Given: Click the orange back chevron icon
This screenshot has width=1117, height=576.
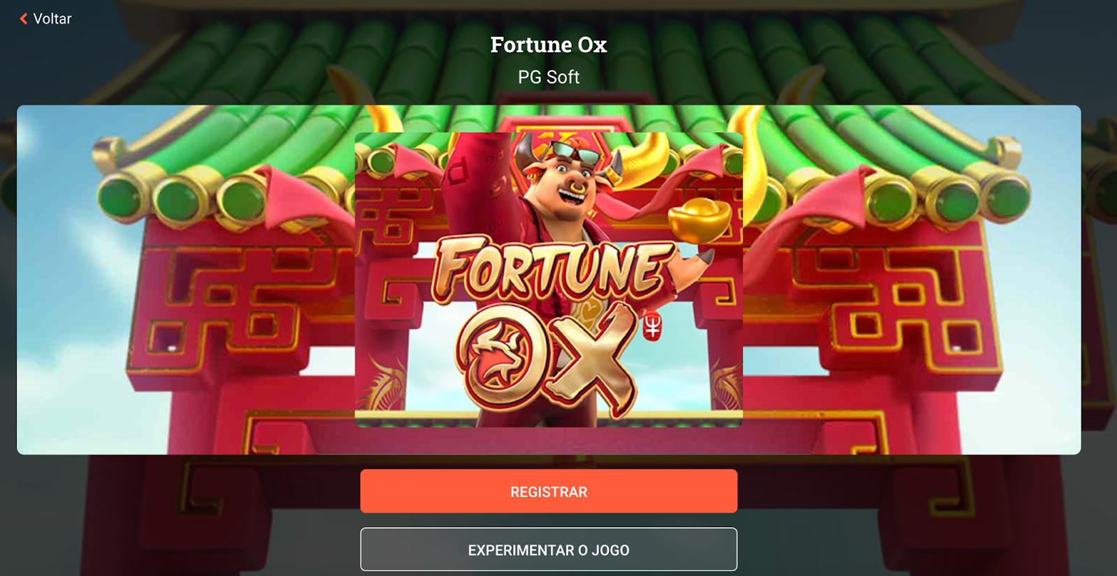Looking at the screenshot, I should pyautogui.click(x=24, y=19).
